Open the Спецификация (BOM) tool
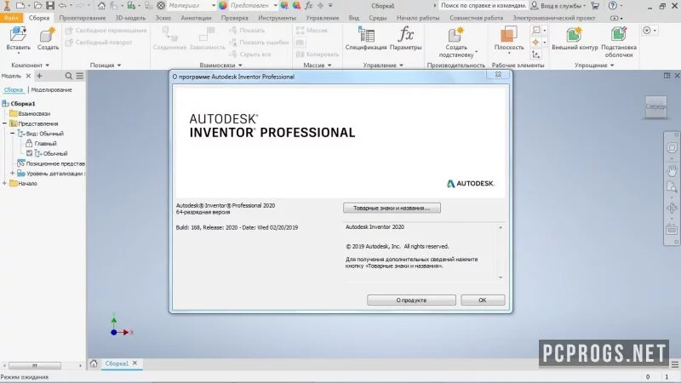 (x=366, y=35)
